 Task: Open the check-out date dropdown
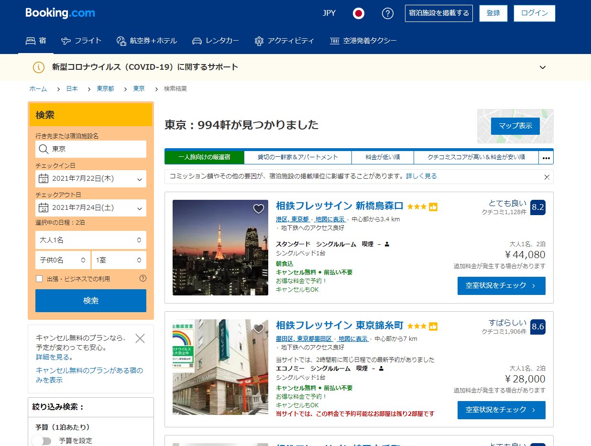91,208
